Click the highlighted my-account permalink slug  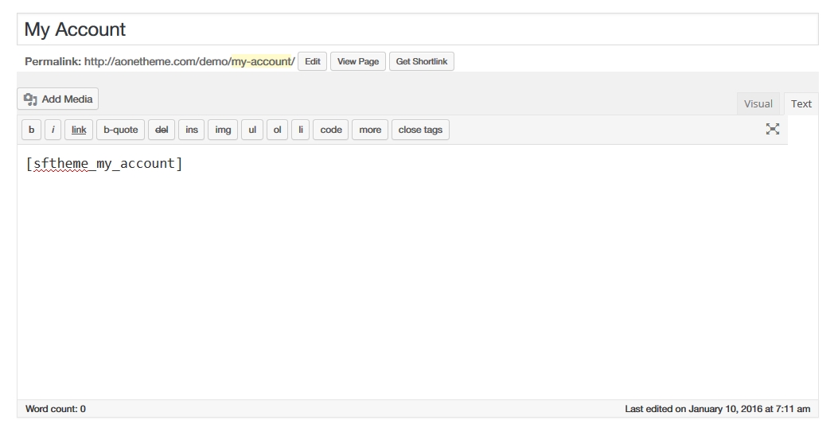pos(262,62)
